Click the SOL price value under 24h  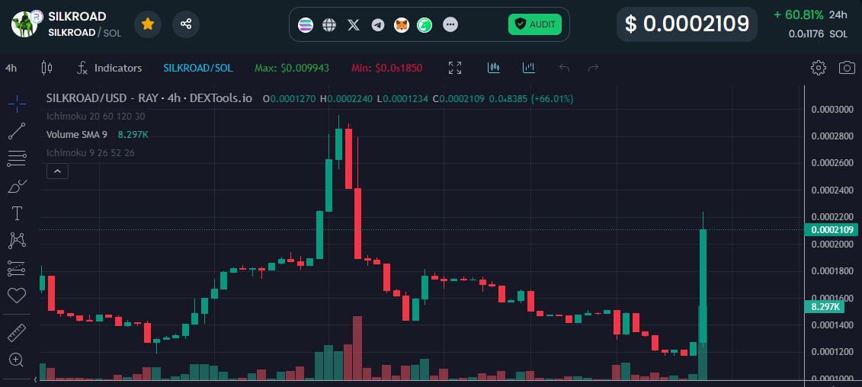point(818,34)
